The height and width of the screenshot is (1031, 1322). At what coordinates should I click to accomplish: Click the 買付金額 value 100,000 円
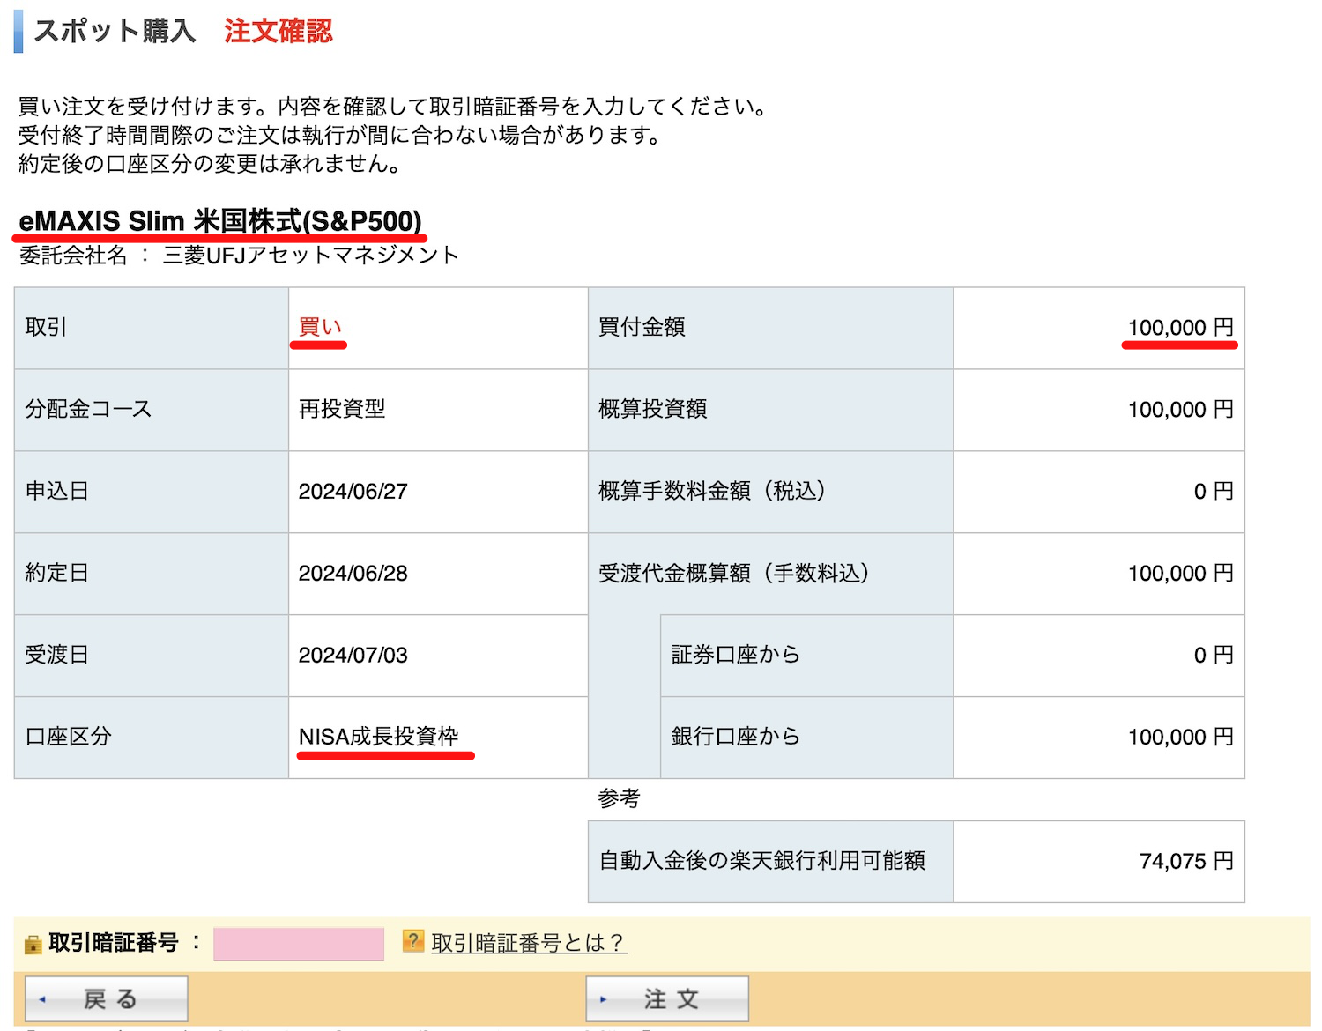pos(1180,327)
